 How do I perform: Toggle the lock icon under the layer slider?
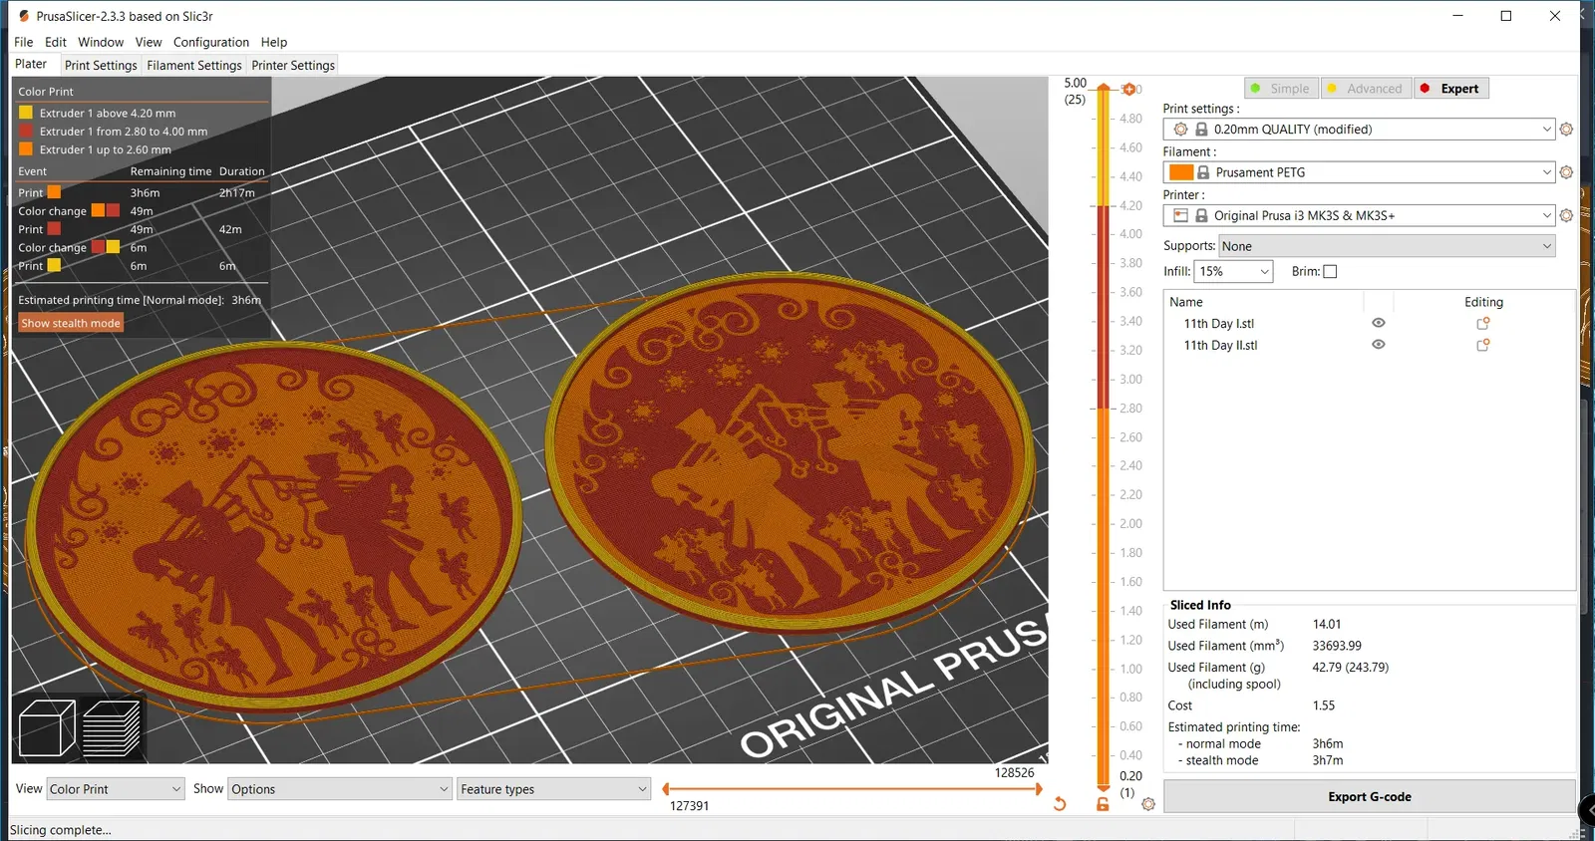(x=1103, y=803)
